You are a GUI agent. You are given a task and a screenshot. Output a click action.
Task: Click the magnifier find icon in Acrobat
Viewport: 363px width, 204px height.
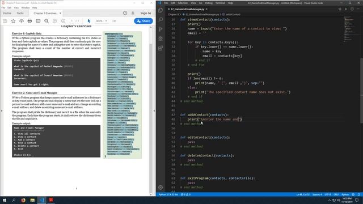tap(47, 21)
